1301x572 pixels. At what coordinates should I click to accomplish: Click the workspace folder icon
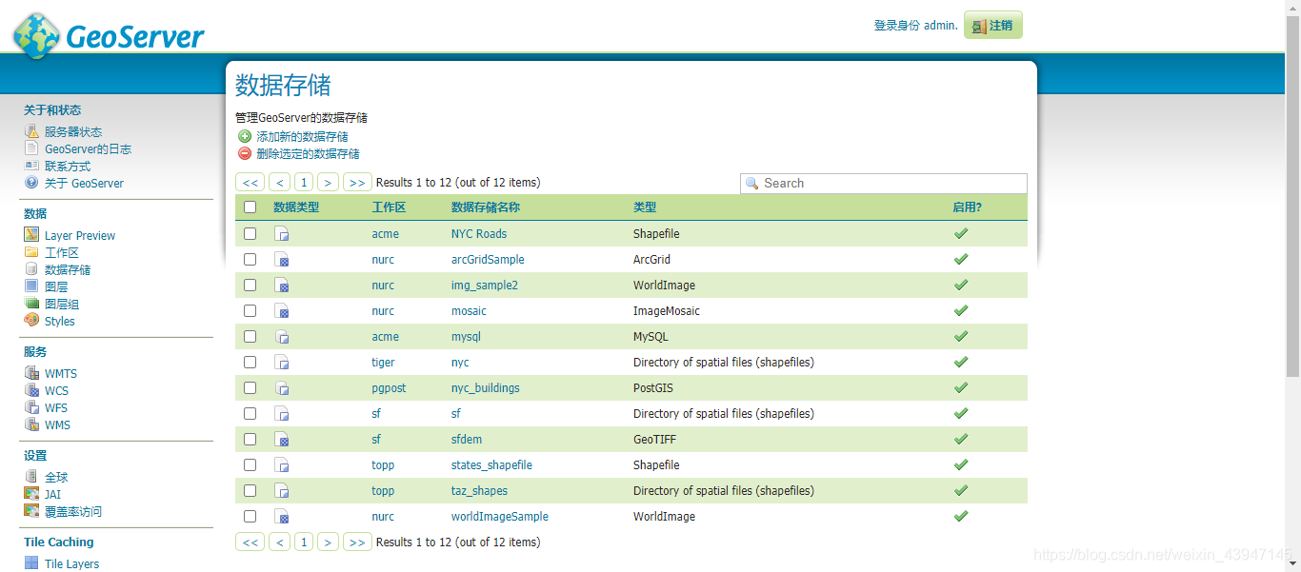[31, 252]
